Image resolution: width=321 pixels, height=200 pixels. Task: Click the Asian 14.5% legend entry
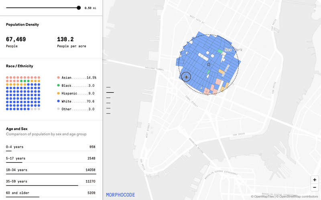(77, 78)
